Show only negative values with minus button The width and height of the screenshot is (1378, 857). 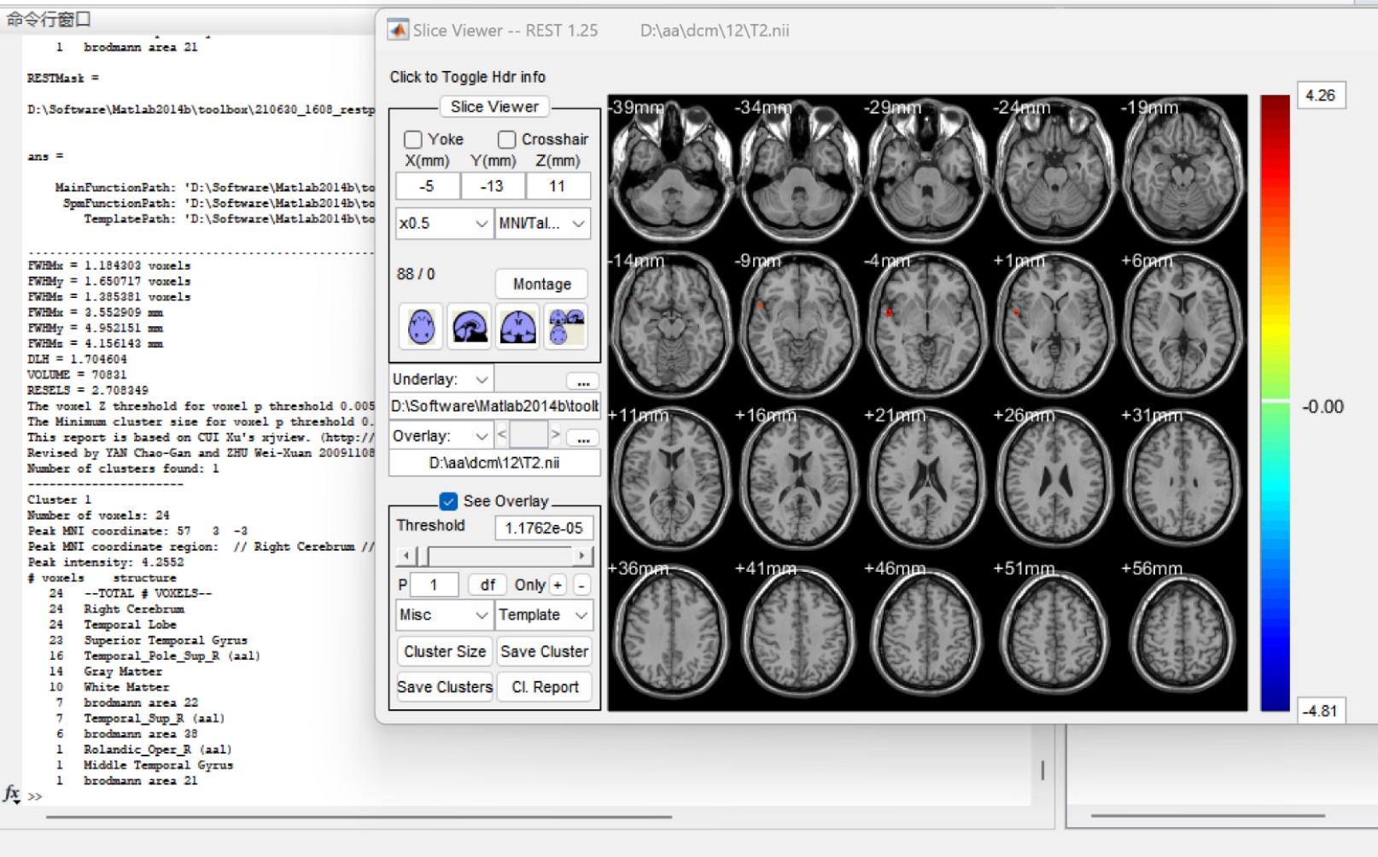pos(581,585)
